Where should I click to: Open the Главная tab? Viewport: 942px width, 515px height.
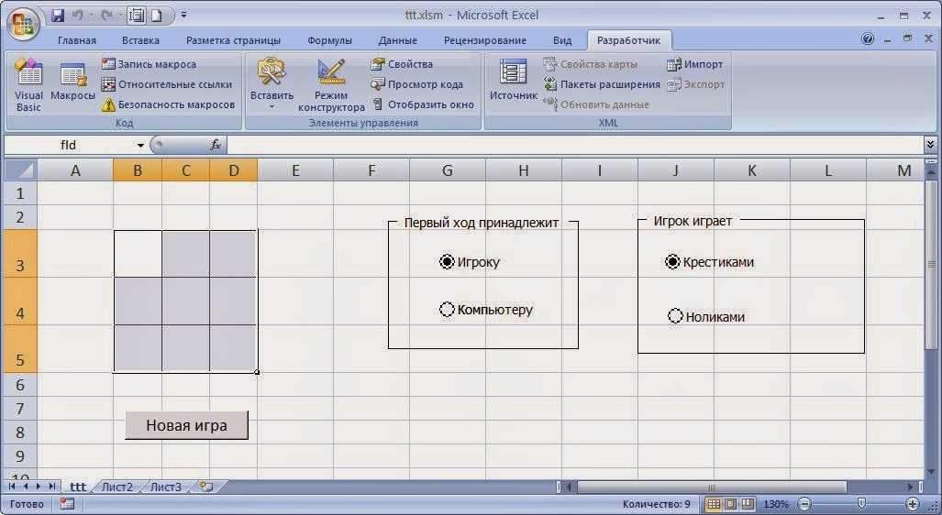pos(77,40)
